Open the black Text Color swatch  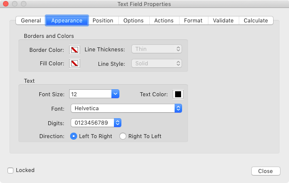[x=178, y=94]
